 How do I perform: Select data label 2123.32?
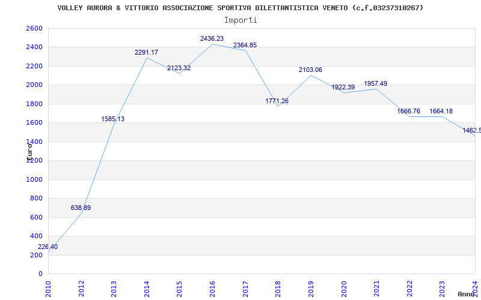179,68
